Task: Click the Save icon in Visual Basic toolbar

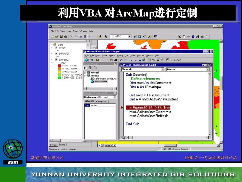Action: (97, 60)
